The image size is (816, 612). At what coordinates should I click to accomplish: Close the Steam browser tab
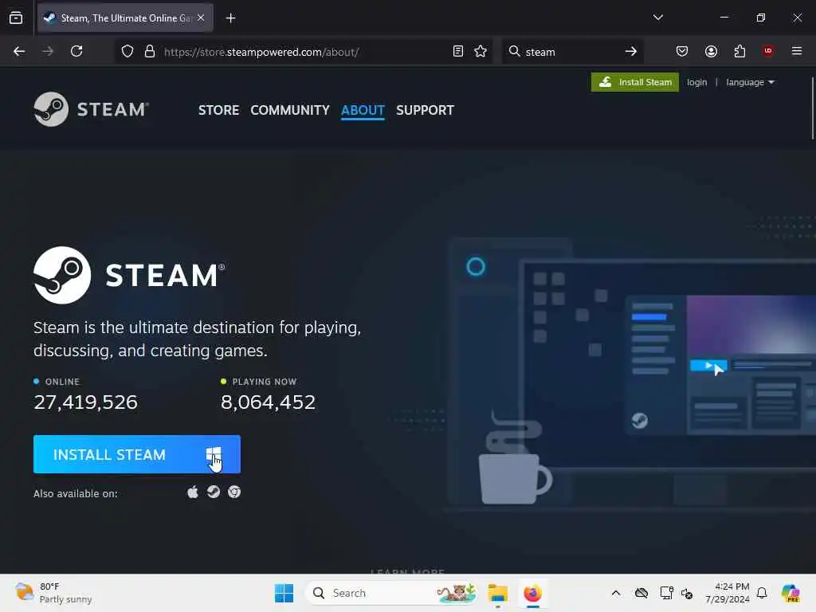point(201,18)
